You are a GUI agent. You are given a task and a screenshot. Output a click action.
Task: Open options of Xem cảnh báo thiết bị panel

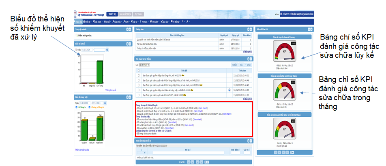248,141
